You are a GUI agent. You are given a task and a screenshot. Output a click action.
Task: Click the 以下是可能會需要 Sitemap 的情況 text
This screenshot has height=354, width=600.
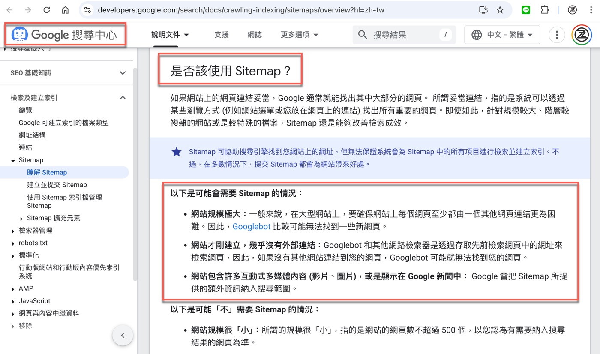tap(237, 193)
